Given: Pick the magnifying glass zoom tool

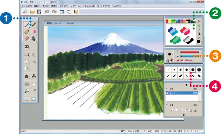Looking at the screenshot, I should 27,91.
